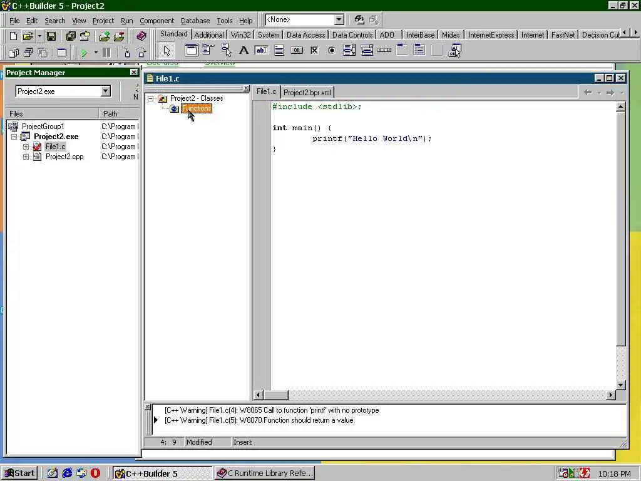Select the W8065 printf warning message
Screen dimensions: 641x481
click(272, 410)
